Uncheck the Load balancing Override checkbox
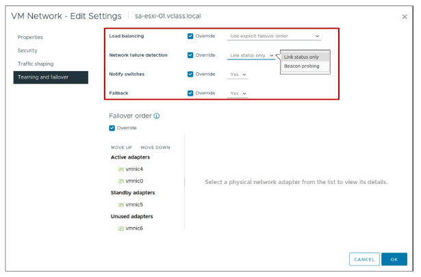The image size is (421, 277). point(190,36)
